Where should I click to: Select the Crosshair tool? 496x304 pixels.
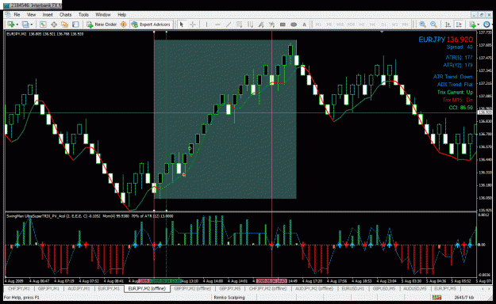pos(193,25)
